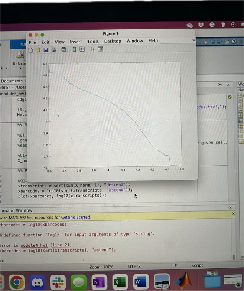Click the New Figure icon in figure toolbar

coord(31,49)
